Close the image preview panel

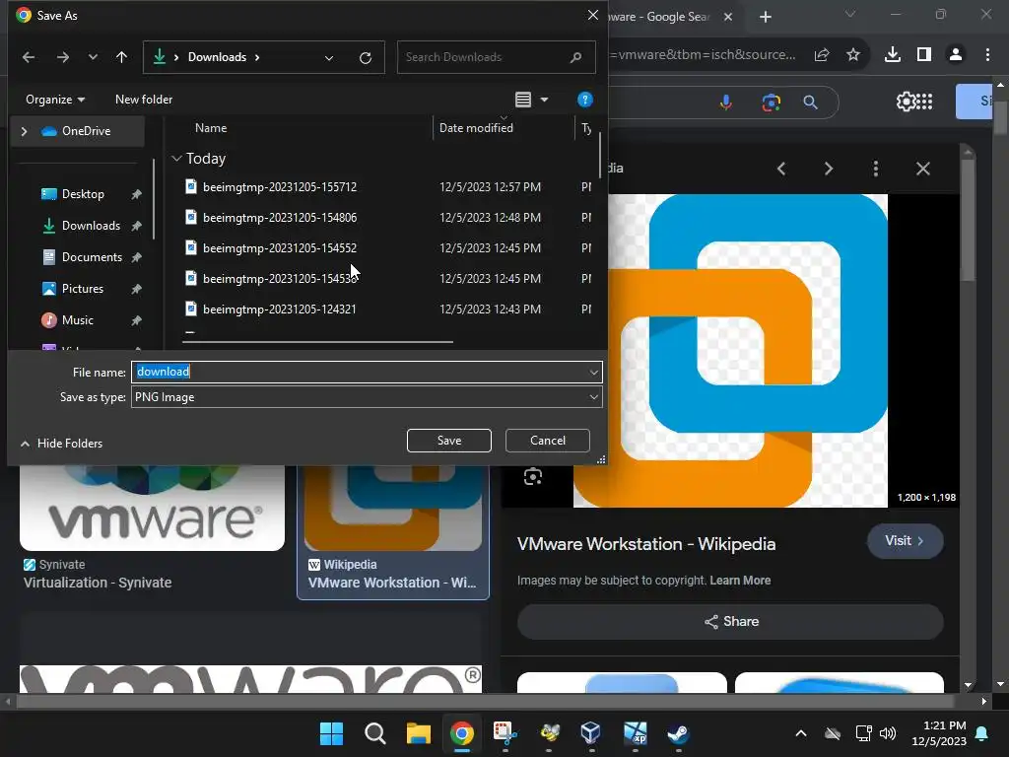click(x=922, y=170)
